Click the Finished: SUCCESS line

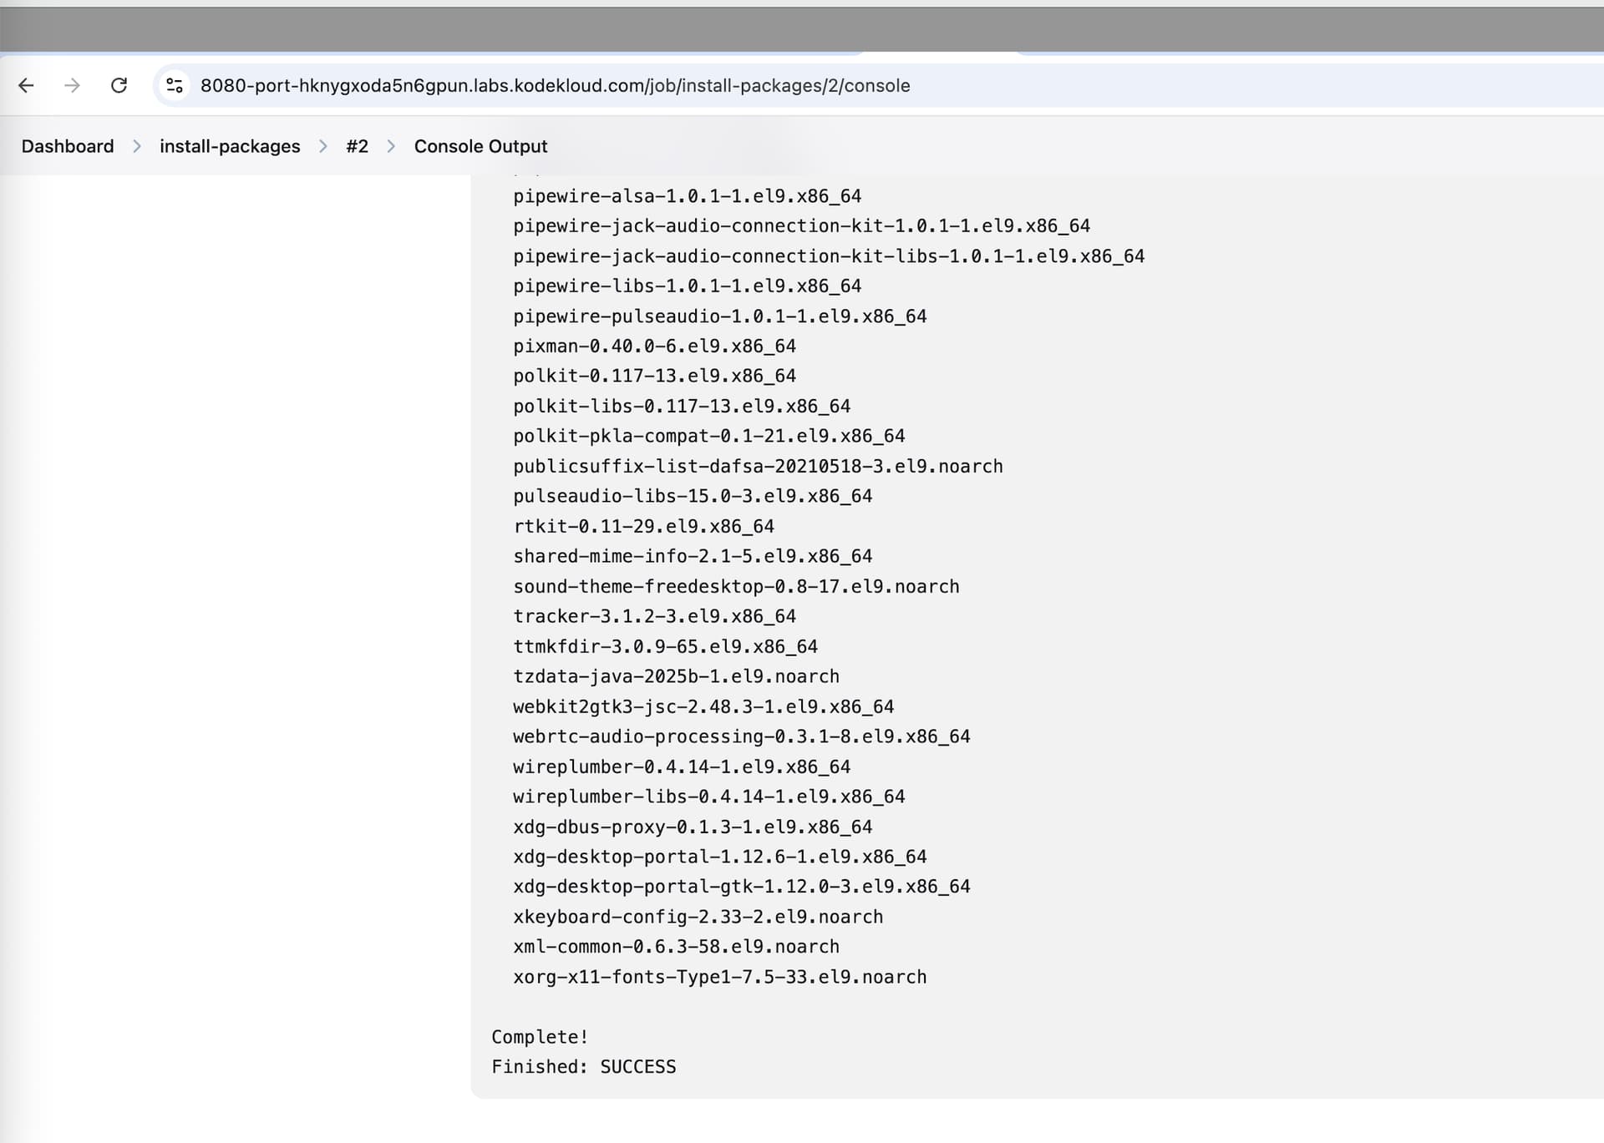(583, 1066)
